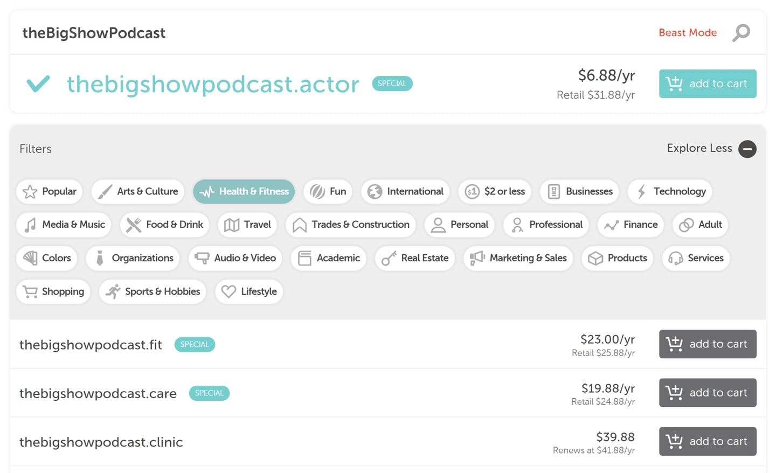Click the cart icon for thebigshowpodcast.fit
Image resolution: width=776 pixels, height=473 pixels.
(x=674, y=344)
